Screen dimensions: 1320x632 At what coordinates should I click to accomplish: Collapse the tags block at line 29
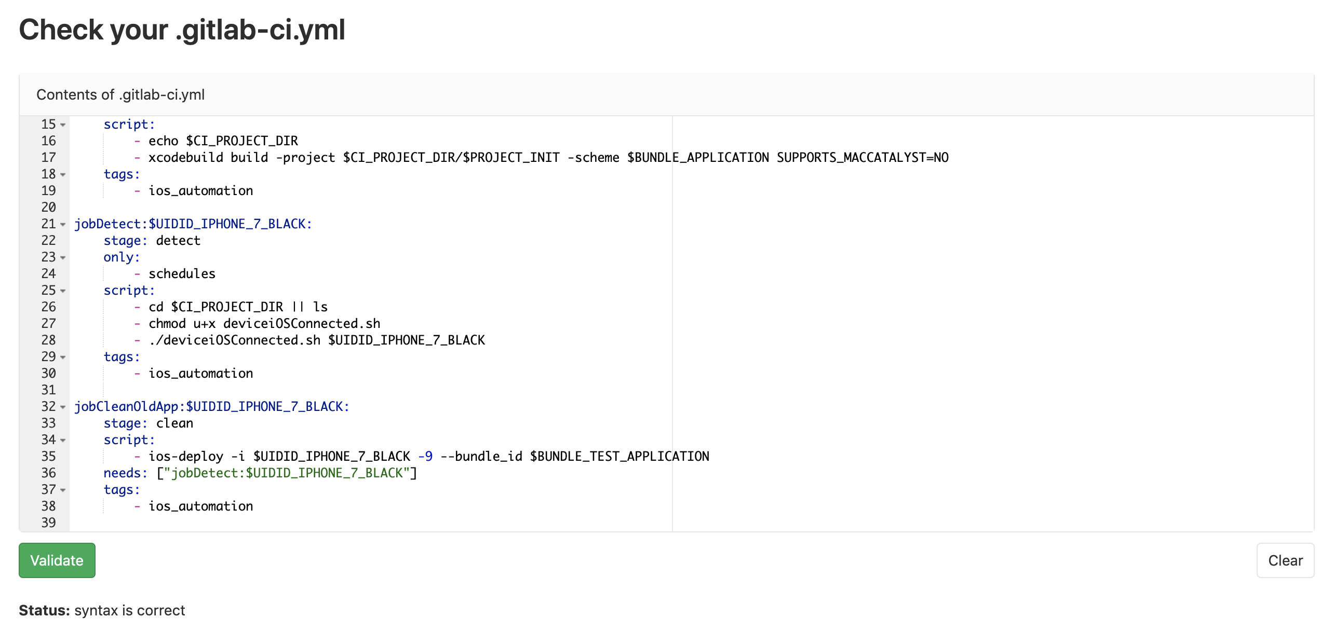click(63, 358)
